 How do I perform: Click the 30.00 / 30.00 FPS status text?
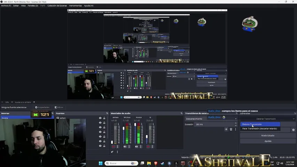[287, 157]
